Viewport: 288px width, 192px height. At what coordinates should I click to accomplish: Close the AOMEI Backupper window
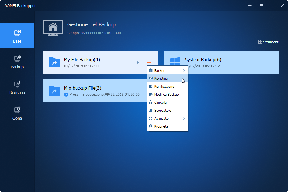coord(283,6)
